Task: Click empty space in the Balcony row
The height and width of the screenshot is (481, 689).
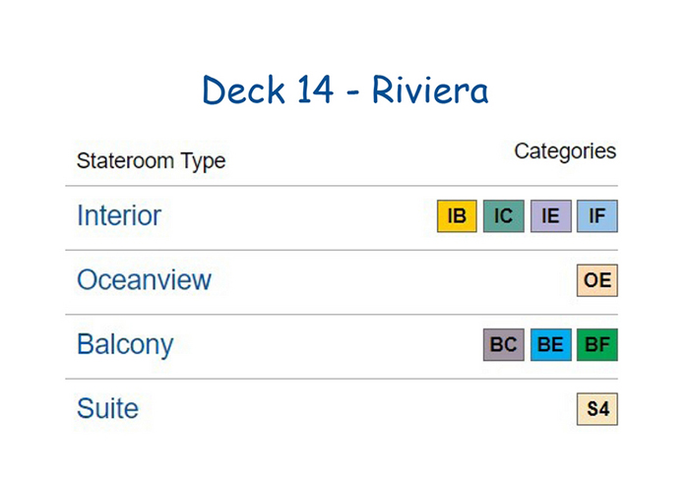Action: point(325,346)
